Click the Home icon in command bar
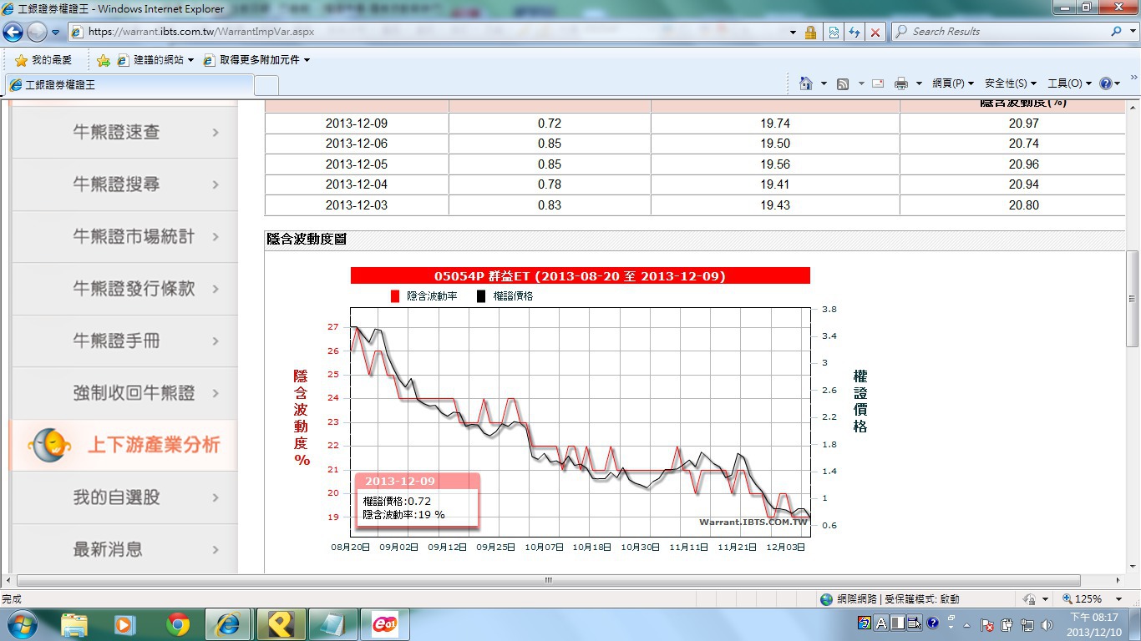Screen dimensions: 1141x641 point(806,83)
